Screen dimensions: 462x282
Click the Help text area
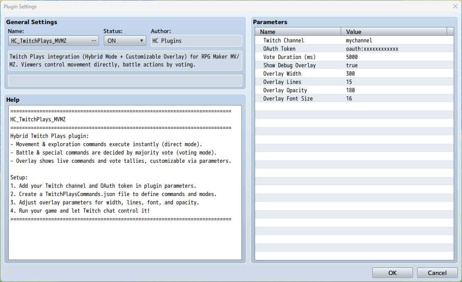[x=125, y=182]
